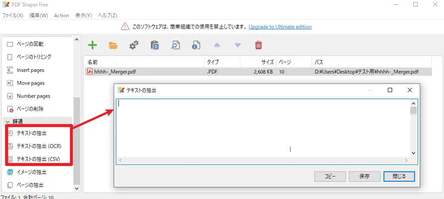Viewport: 444px width, 199px height.
Task: Click the ページの回転 sidebar icon
Action: (x=10, y=44)
